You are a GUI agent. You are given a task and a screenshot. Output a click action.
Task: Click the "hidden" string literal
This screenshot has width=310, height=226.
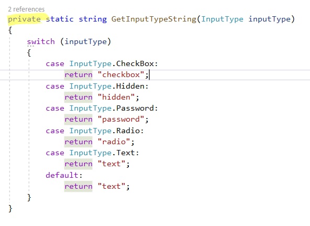point(116,97)
